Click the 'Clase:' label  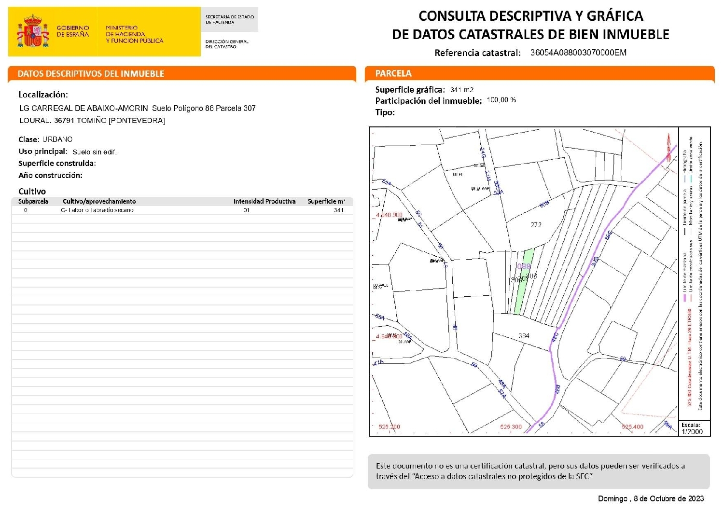(x=29, y=139)
